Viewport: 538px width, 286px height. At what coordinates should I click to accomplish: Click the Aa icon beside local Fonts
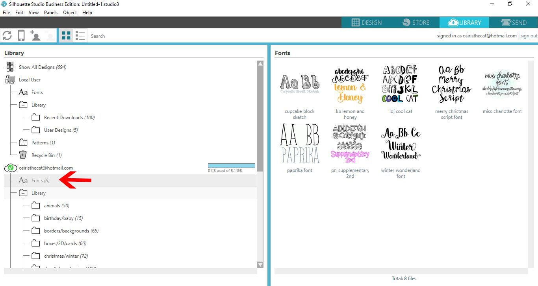point(23,92)
